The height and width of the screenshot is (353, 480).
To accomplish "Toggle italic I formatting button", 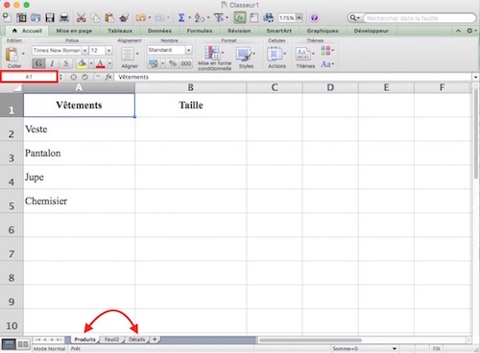I will pyautogui.click(x=52, y=63).
